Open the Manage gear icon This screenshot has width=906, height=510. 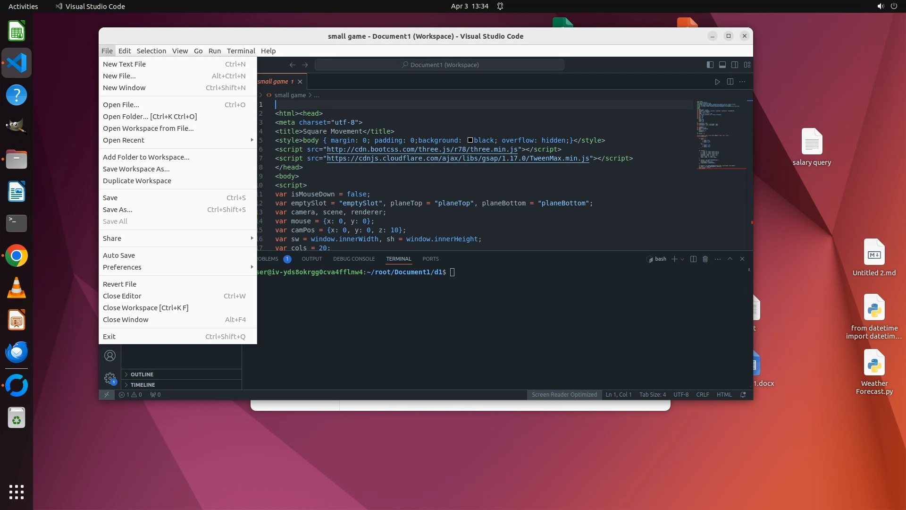pos(110,378)
